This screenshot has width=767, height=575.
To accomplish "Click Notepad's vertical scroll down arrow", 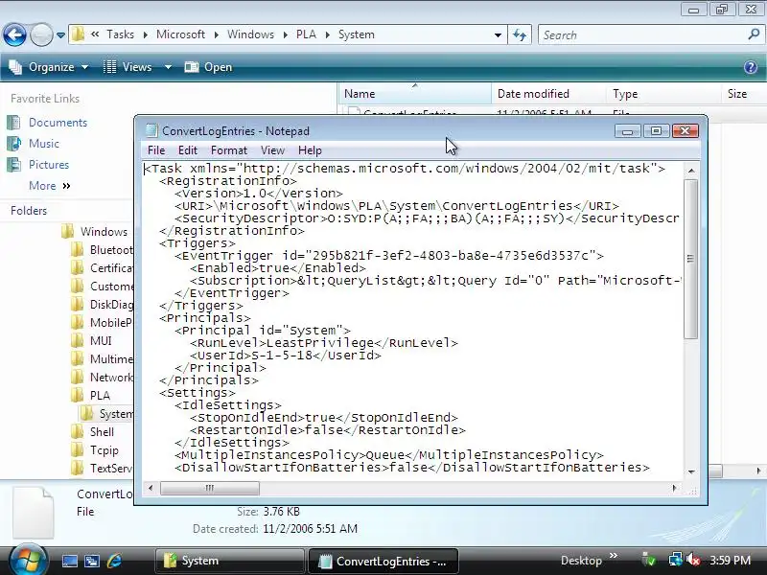I will [x=690, y=472].
